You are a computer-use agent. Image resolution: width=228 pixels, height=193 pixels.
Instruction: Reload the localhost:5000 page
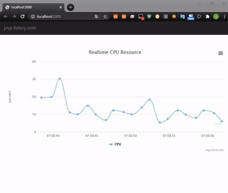point(22,17)
